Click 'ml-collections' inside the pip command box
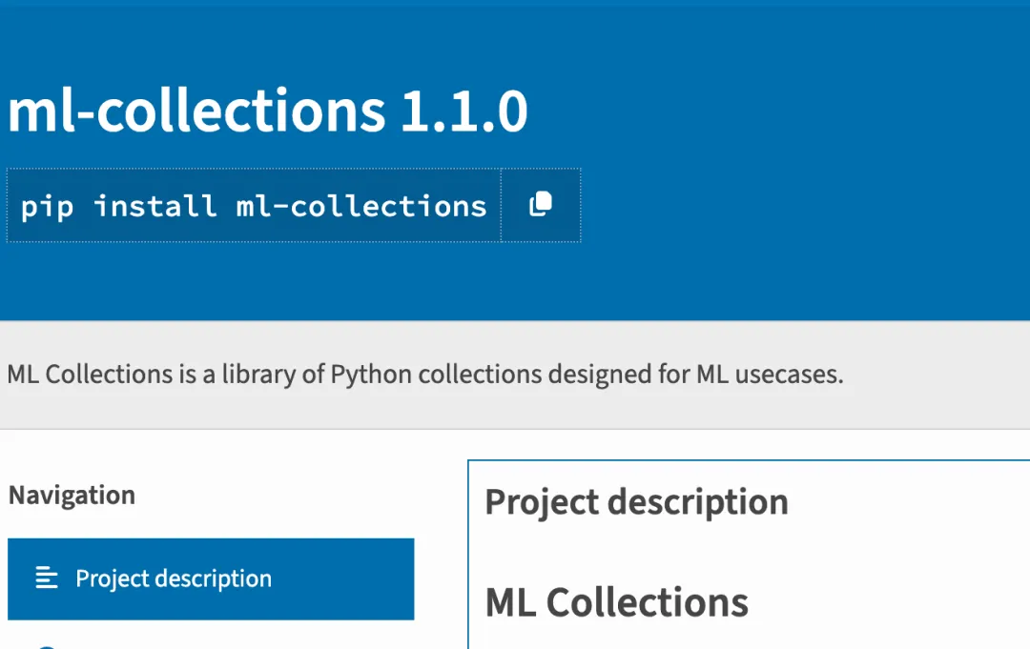Screen dimensions: 1030x649 pos(361,206)
